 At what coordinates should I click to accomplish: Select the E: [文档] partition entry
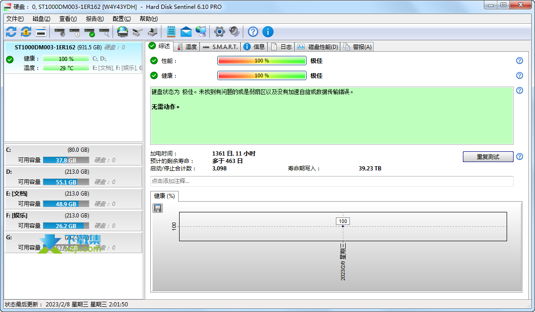pos(74,199)
